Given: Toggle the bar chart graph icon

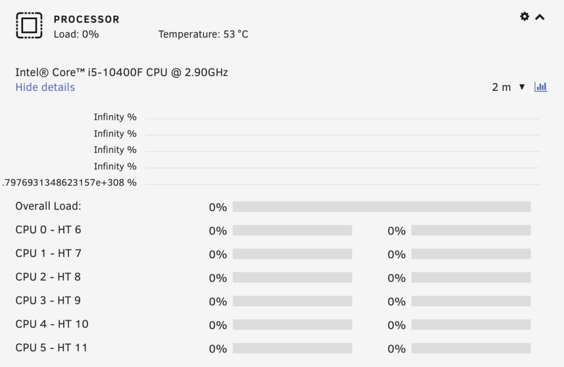Looking at the screenshot, I should 541,87.
